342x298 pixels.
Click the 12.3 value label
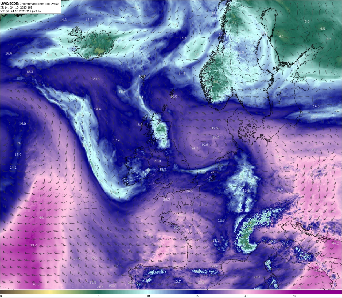(x=163, y=169)
